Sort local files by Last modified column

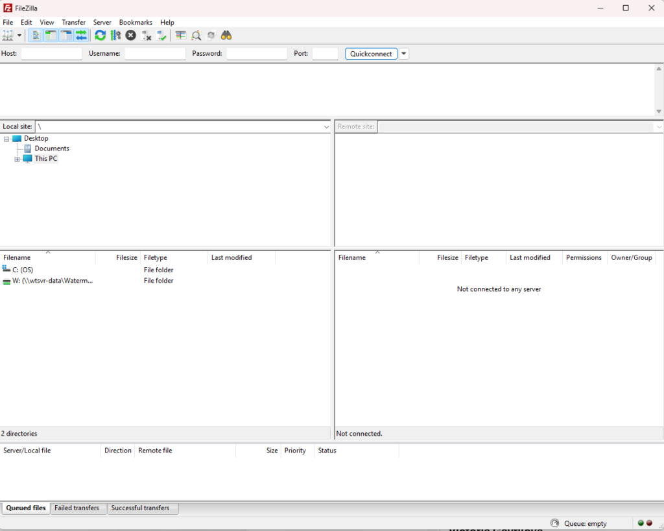241,257
